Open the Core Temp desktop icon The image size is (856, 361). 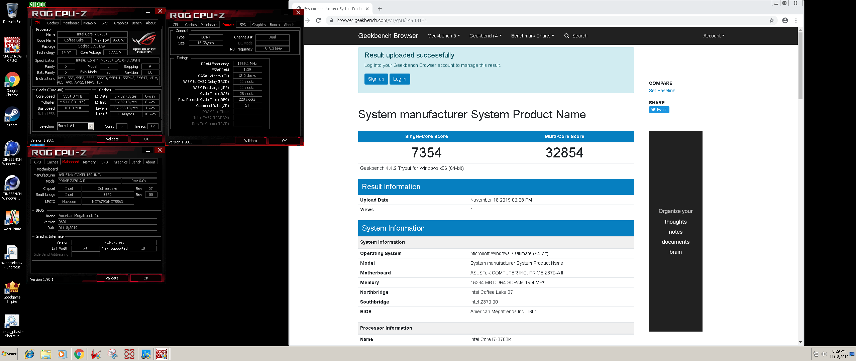pyautogui.click(x=12, y=220)
